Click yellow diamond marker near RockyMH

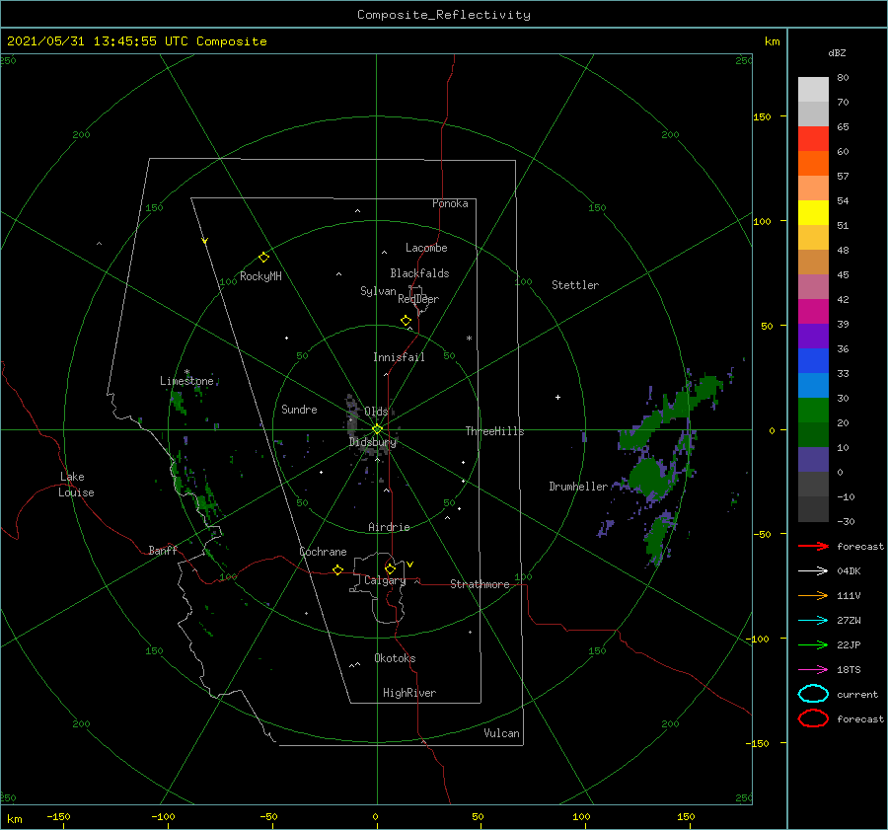[x=263, y=258]
